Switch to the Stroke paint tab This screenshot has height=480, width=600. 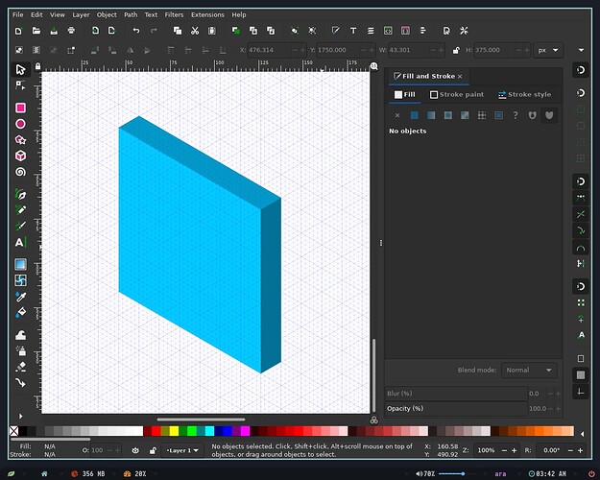click(x=457, y=94)
